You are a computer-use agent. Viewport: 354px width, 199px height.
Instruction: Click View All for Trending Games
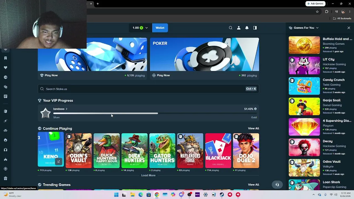coord(254,185)
